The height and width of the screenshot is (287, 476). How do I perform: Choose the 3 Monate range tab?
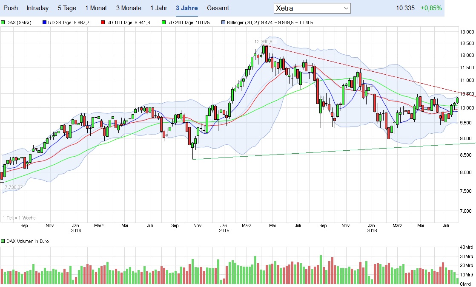129,8
